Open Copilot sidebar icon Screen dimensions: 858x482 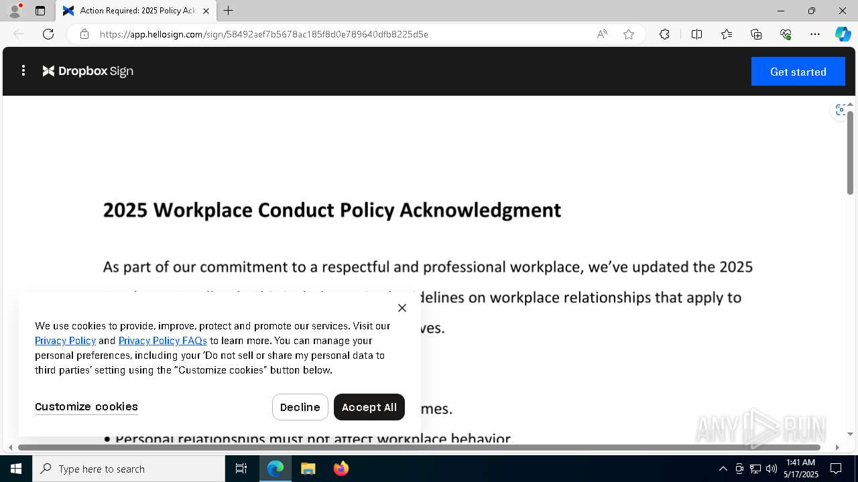843,34
